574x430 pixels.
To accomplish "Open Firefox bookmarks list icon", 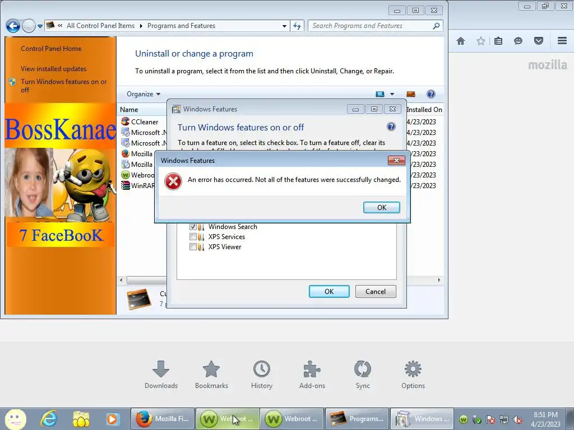I will coord(498,41).
